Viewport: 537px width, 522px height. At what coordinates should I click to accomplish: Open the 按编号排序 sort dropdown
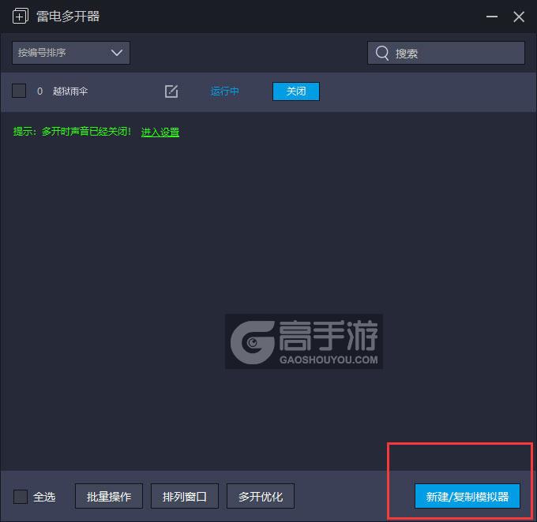[x=71, y=53]
